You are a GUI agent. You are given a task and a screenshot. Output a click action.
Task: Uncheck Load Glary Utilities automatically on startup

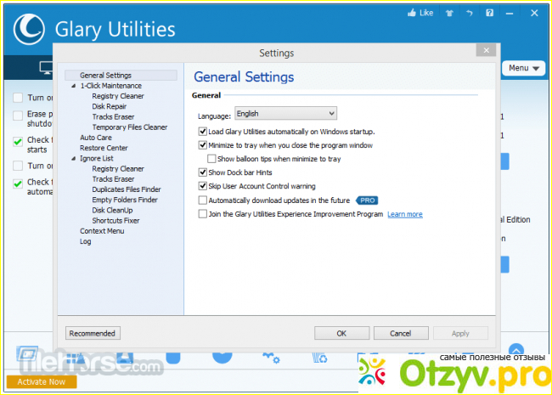202,132
